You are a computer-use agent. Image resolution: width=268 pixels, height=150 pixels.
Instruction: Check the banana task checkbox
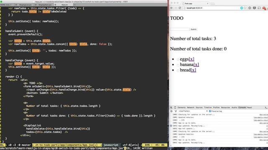coord(178,65)
